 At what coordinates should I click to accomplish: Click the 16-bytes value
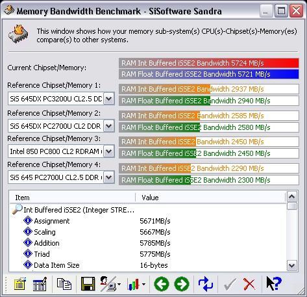[154, 265]
